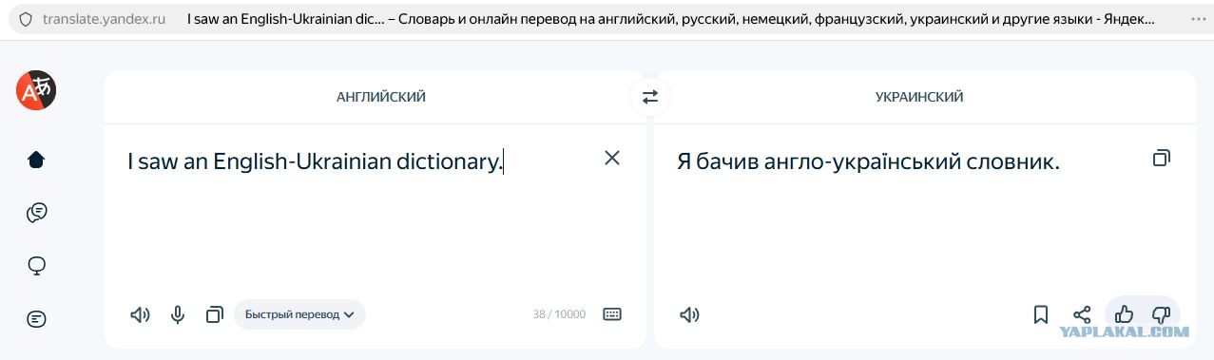Copy the English source text

pos(215,314)
